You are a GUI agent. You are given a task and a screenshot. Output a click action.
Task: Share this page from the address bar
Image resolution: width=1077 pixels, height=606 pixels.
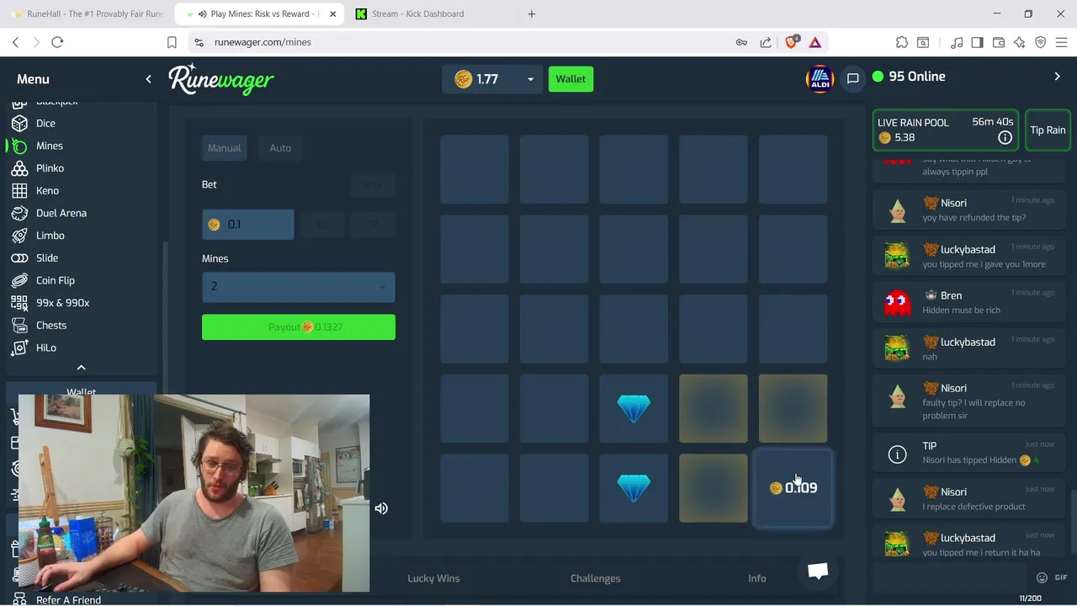click(x=765, y=42)
